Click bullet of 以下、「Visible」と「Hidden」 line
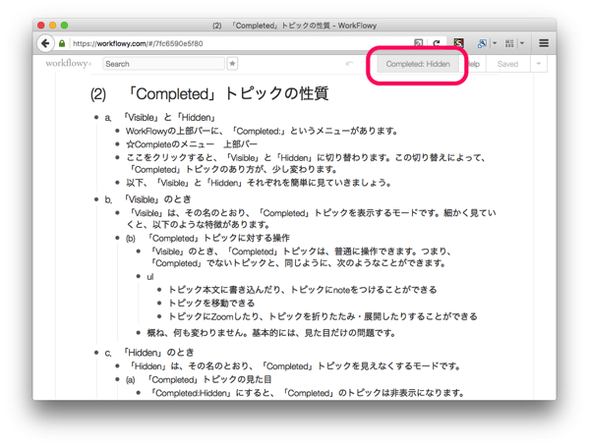Screen dimensions: 589x447 pyautogui.click(x=117, y=183)
